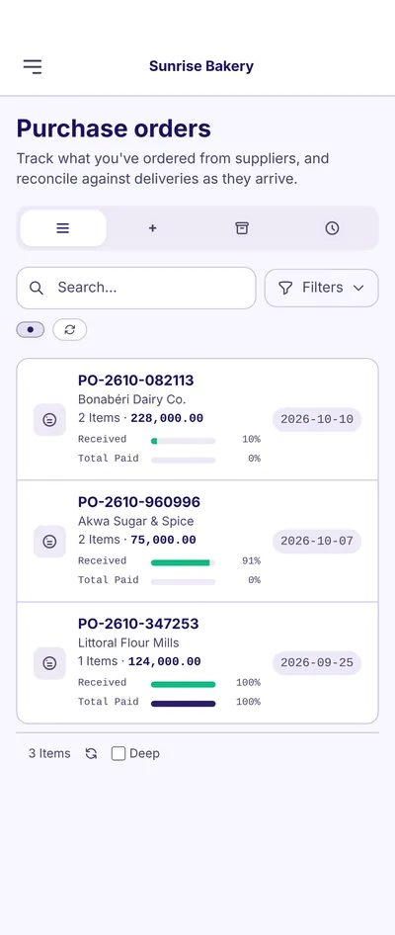This screenshot has height=935, width=395.
Task: Click the Search input field
Action: [136, 288]
